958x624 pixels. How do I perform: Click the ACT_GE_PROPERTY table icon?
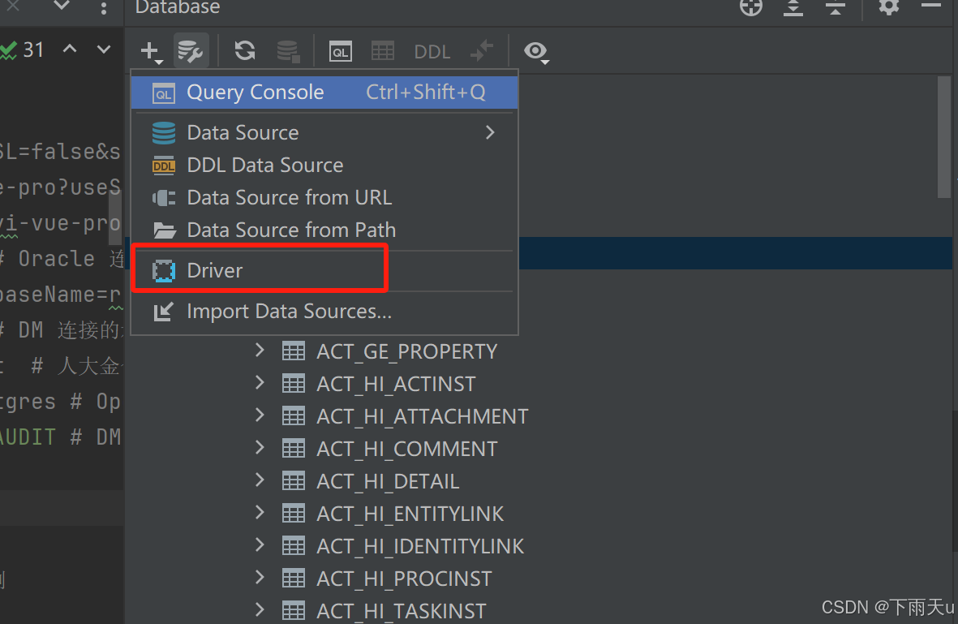[x=294, y=351]
